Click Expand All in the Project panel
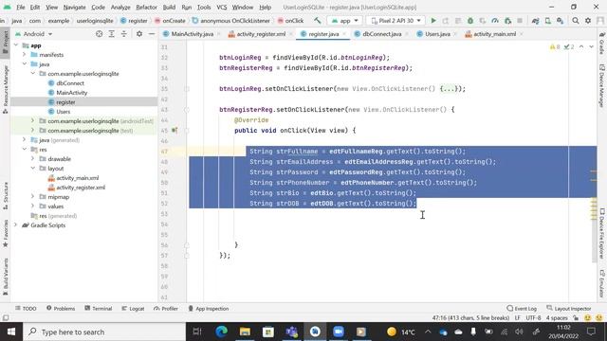The width and height of the screenshot is (607, 341). pyautogui.click(x=112, y=34)
